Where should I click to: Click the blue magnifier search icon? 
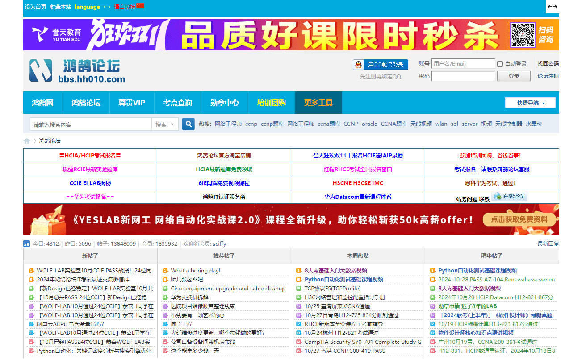pyautogui.click(x=188, y=124)
